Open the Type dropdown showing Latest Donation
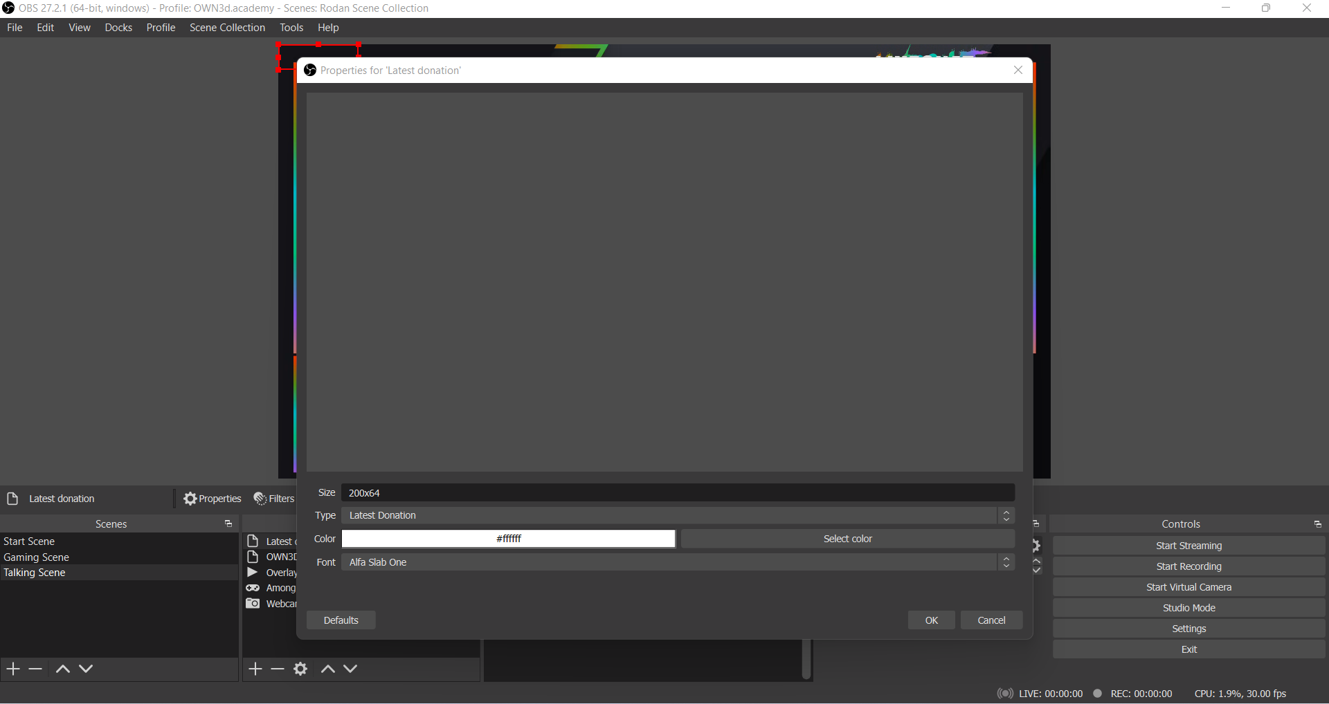The width and height of the screenshot is (1329, 704). pos(678,515)
